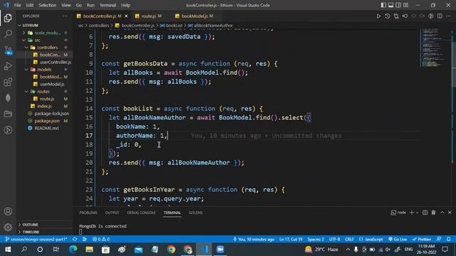Image resolution: width=456 pixels, height=256 pixels.
Task: Click controllers in the breadcrumb path
Action: click(x=98, y=26)
